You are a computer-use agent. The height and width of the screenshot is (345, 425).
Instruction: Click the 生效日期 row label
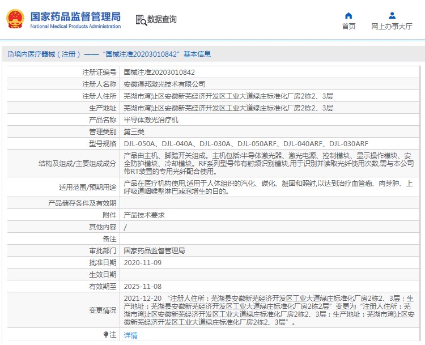[103, 275]
